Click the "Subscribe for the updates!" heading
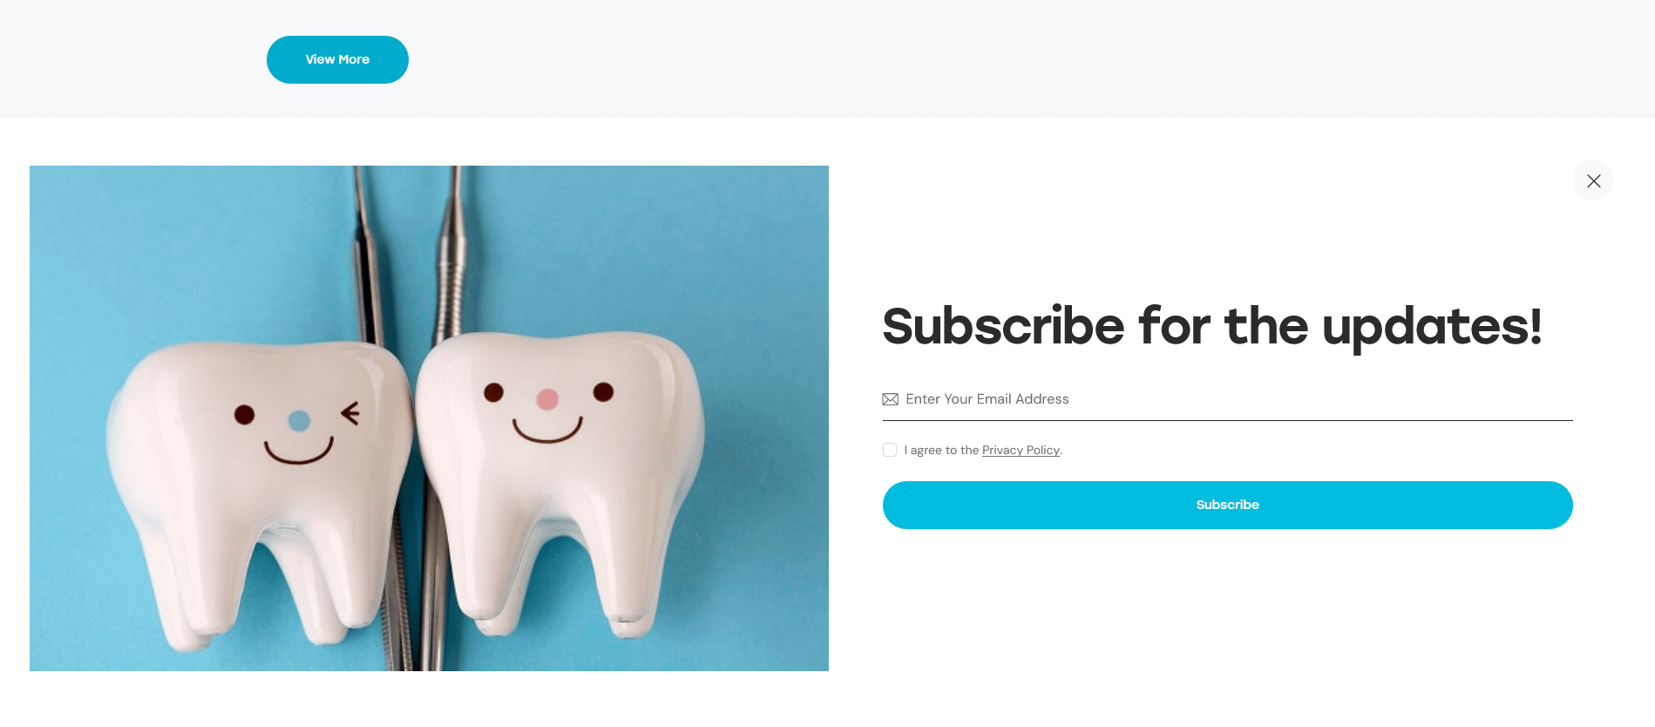Viewport: 1655px width, 727px height. (x=1212, y=327)
